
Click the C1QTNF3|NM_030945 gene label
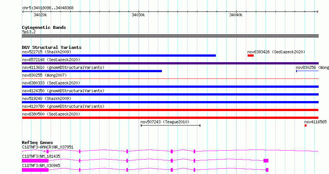click(x=41, y=165)
